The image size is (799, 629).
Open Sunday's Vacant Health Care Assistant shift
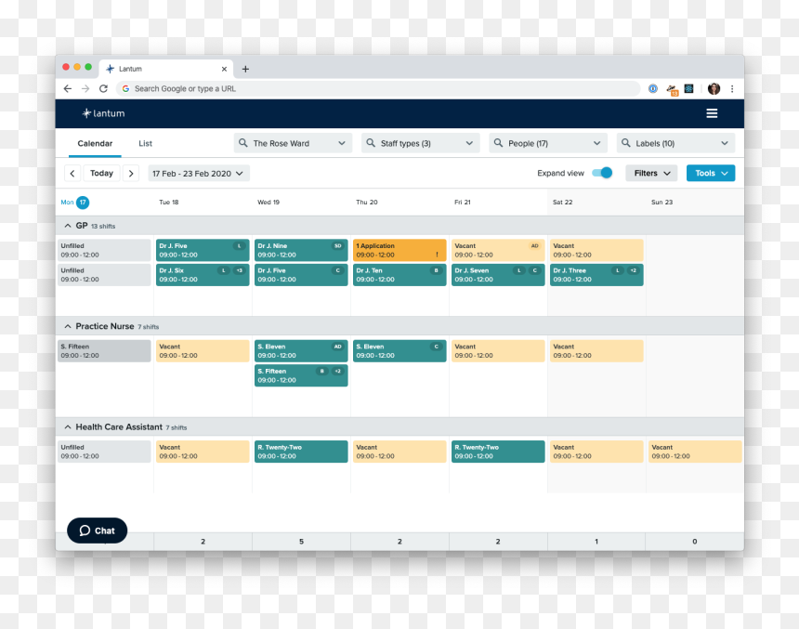tap(695, 452)
